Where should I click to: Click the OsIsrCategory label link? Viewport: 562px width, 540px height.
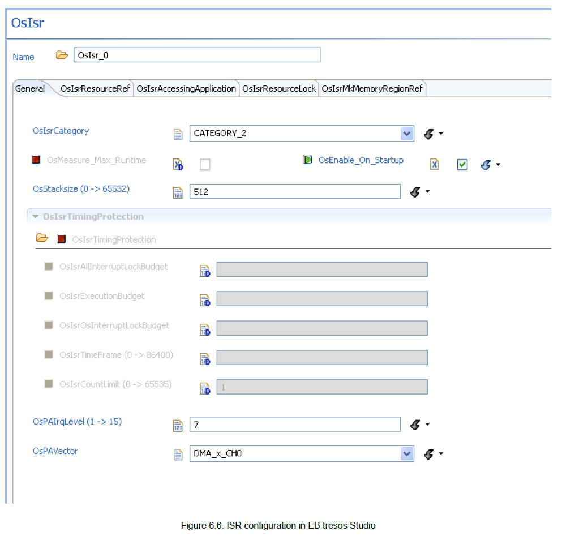pyautogui.click(x=61, y=131)
